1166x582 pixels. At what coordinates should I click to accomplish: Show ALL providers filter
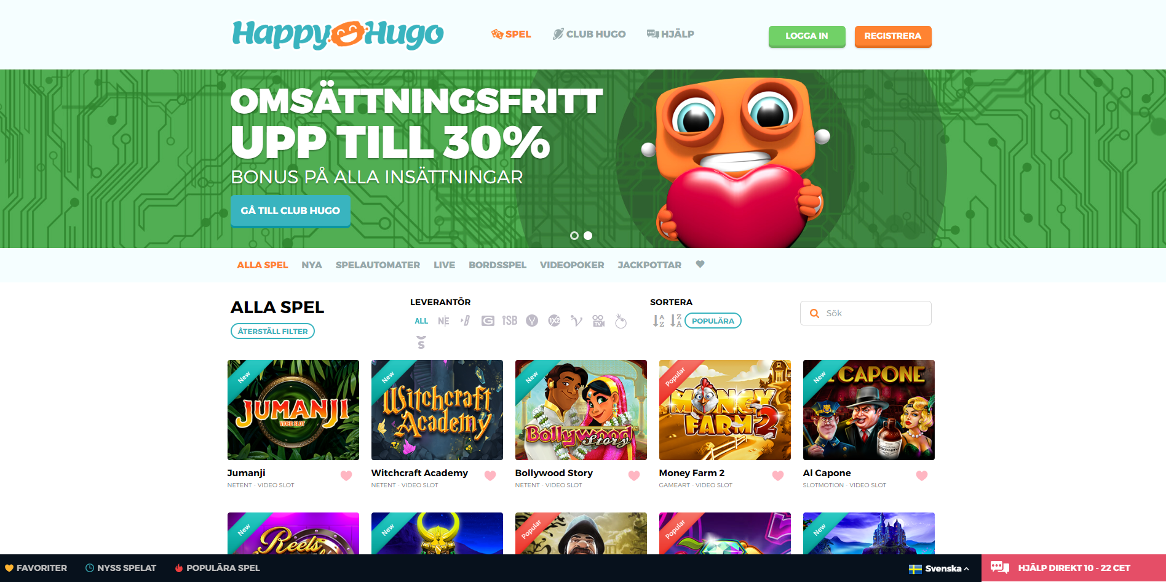tap(421, 321)
